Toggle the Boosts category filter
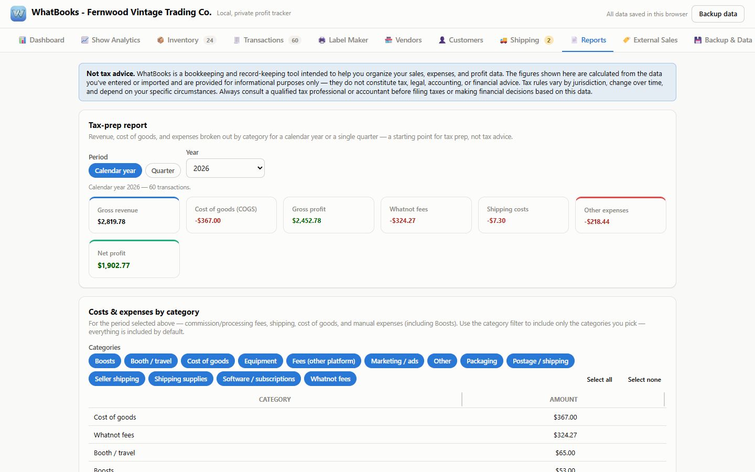Screen dimensions: 755x472 tap(105, 361)
